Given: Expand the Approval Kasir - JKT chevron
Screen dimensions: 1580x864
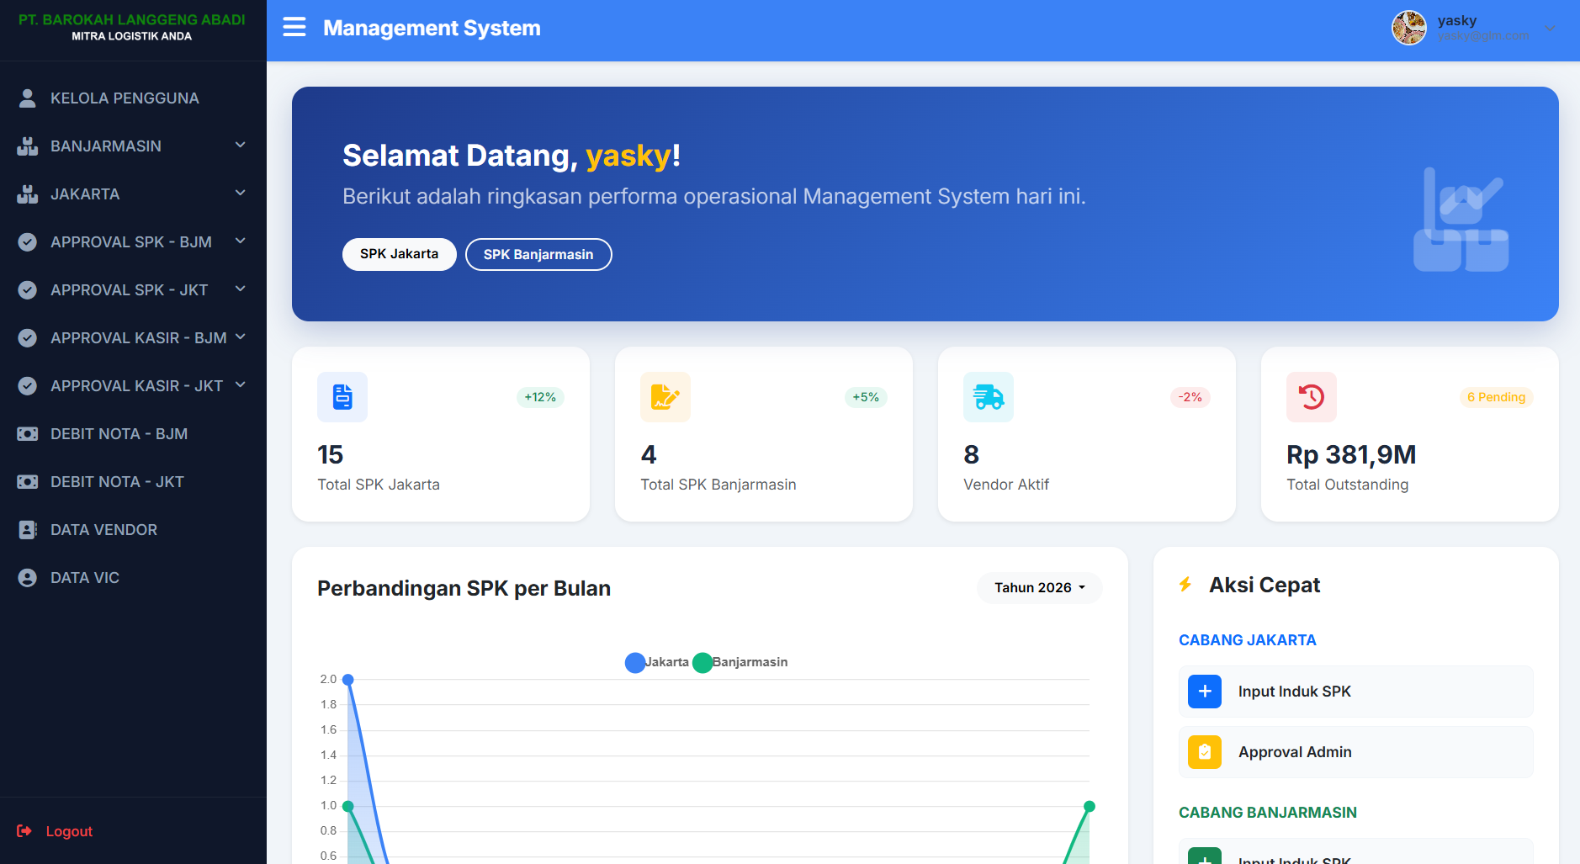Looking at the screenshot, I should point(241,384).
